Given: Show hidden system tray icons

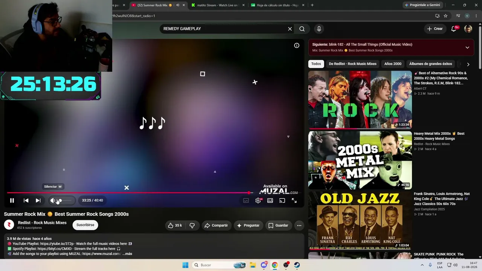Looking at the screenshot, I should [x=422, y=265].
